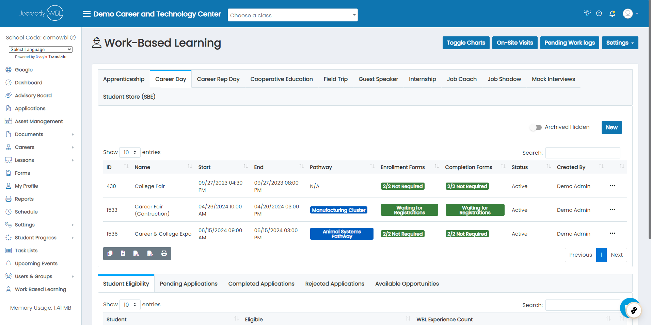Expand Users & Groups in the sidebar
Image resolution: width=651 pixels, height=325 pixels.
tap(40, 276)
